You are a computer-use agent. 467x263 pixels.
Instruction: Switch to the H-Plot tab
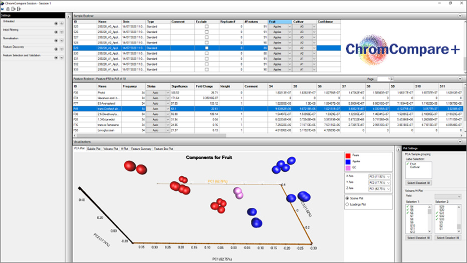point(124,149)
